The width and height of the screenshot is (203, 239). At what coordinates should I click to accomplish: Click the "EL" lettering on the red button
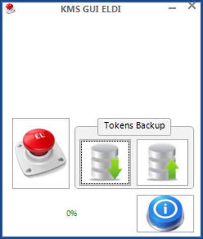click(x=40, y=135)
